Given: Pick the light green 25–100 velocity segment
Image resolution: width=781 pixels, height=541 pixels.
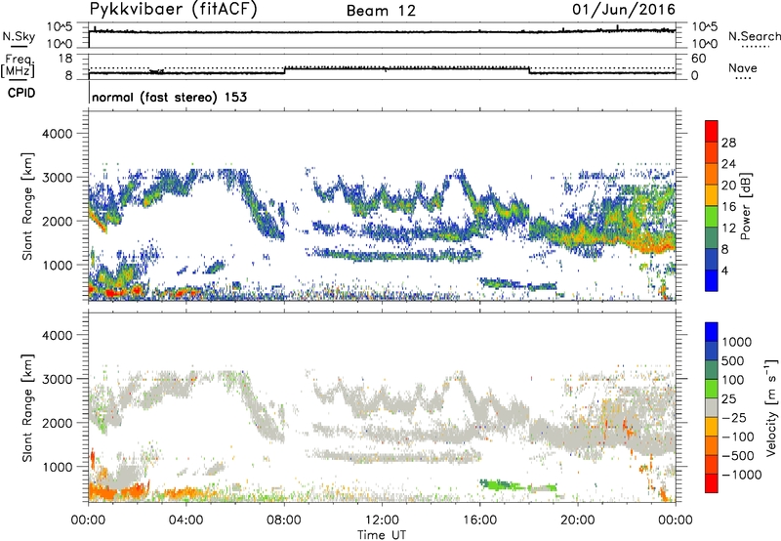Looking at the screenshot, I should 712,389.
